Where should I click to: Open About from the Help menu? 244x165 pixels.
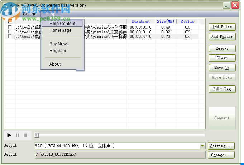[55, 64]
